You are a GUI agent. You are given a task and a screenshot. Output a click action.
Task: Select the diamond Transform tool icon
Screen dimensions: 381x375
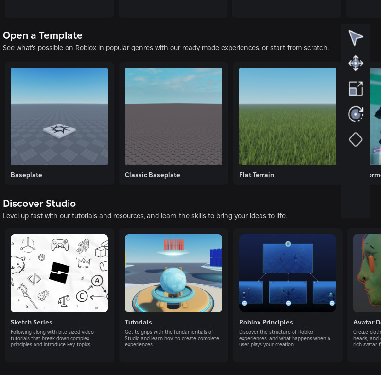pyautogui.click(x=356, y=139)
